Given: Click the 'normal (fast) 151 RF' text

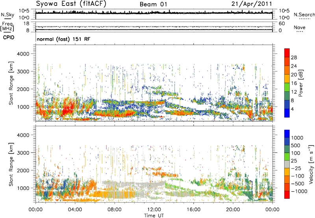Looking at the screenshot, I should 63,39.
